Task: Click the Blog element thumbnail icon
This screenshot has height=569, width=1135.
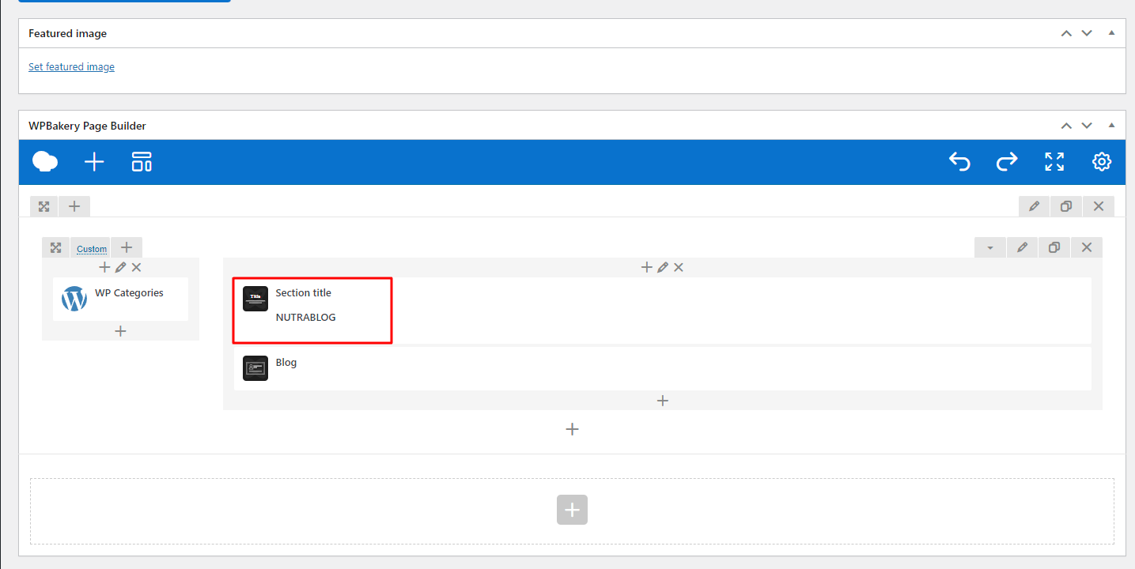Action: 255,368
